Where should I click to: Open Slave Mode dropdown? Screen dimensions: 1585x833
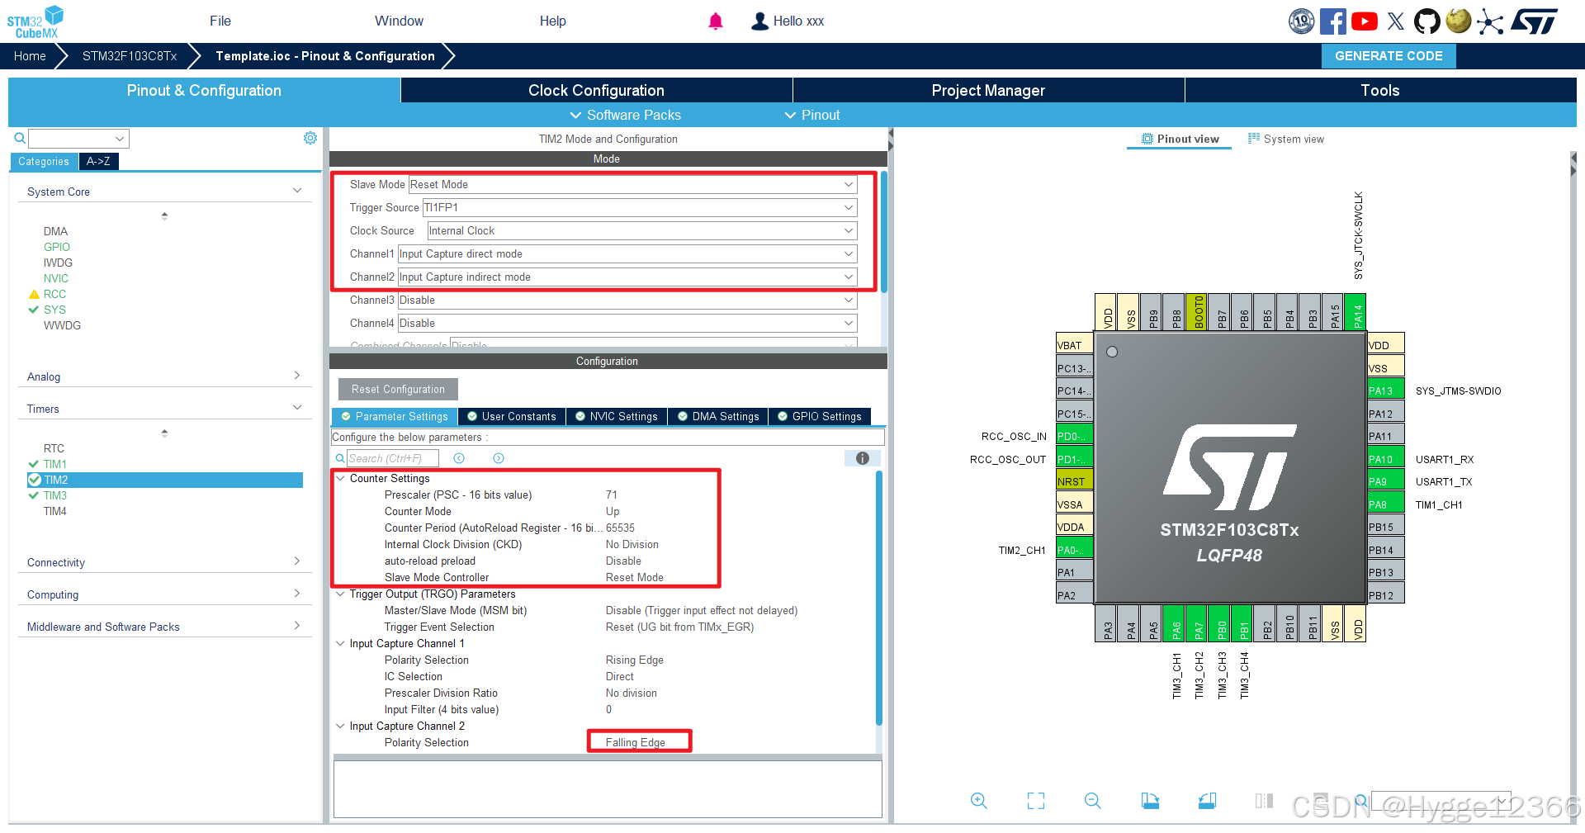click(x=633, y=184)
